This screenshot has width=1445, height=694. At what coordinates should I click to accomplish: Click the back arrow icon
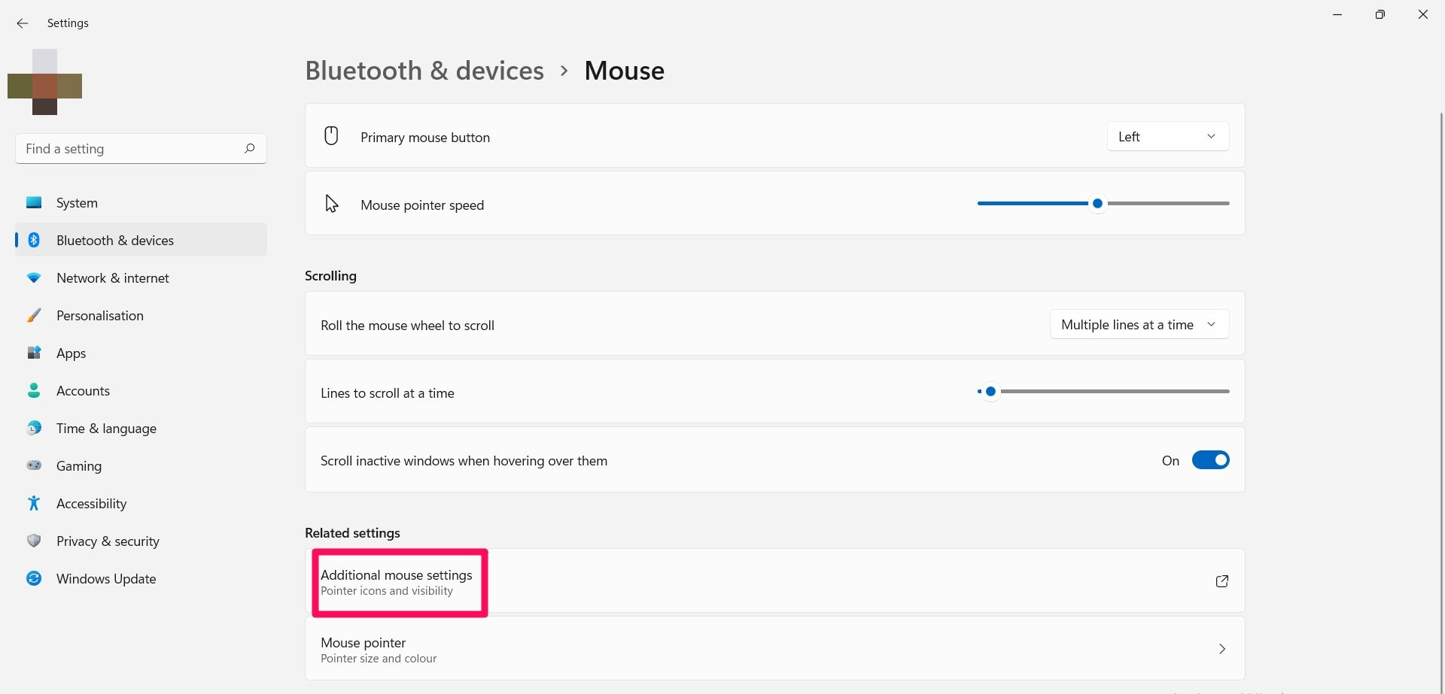23,23
